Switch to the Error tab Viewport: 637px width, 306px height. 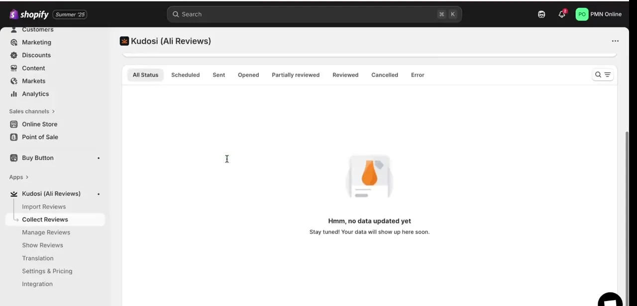click(x=418, y=75)
